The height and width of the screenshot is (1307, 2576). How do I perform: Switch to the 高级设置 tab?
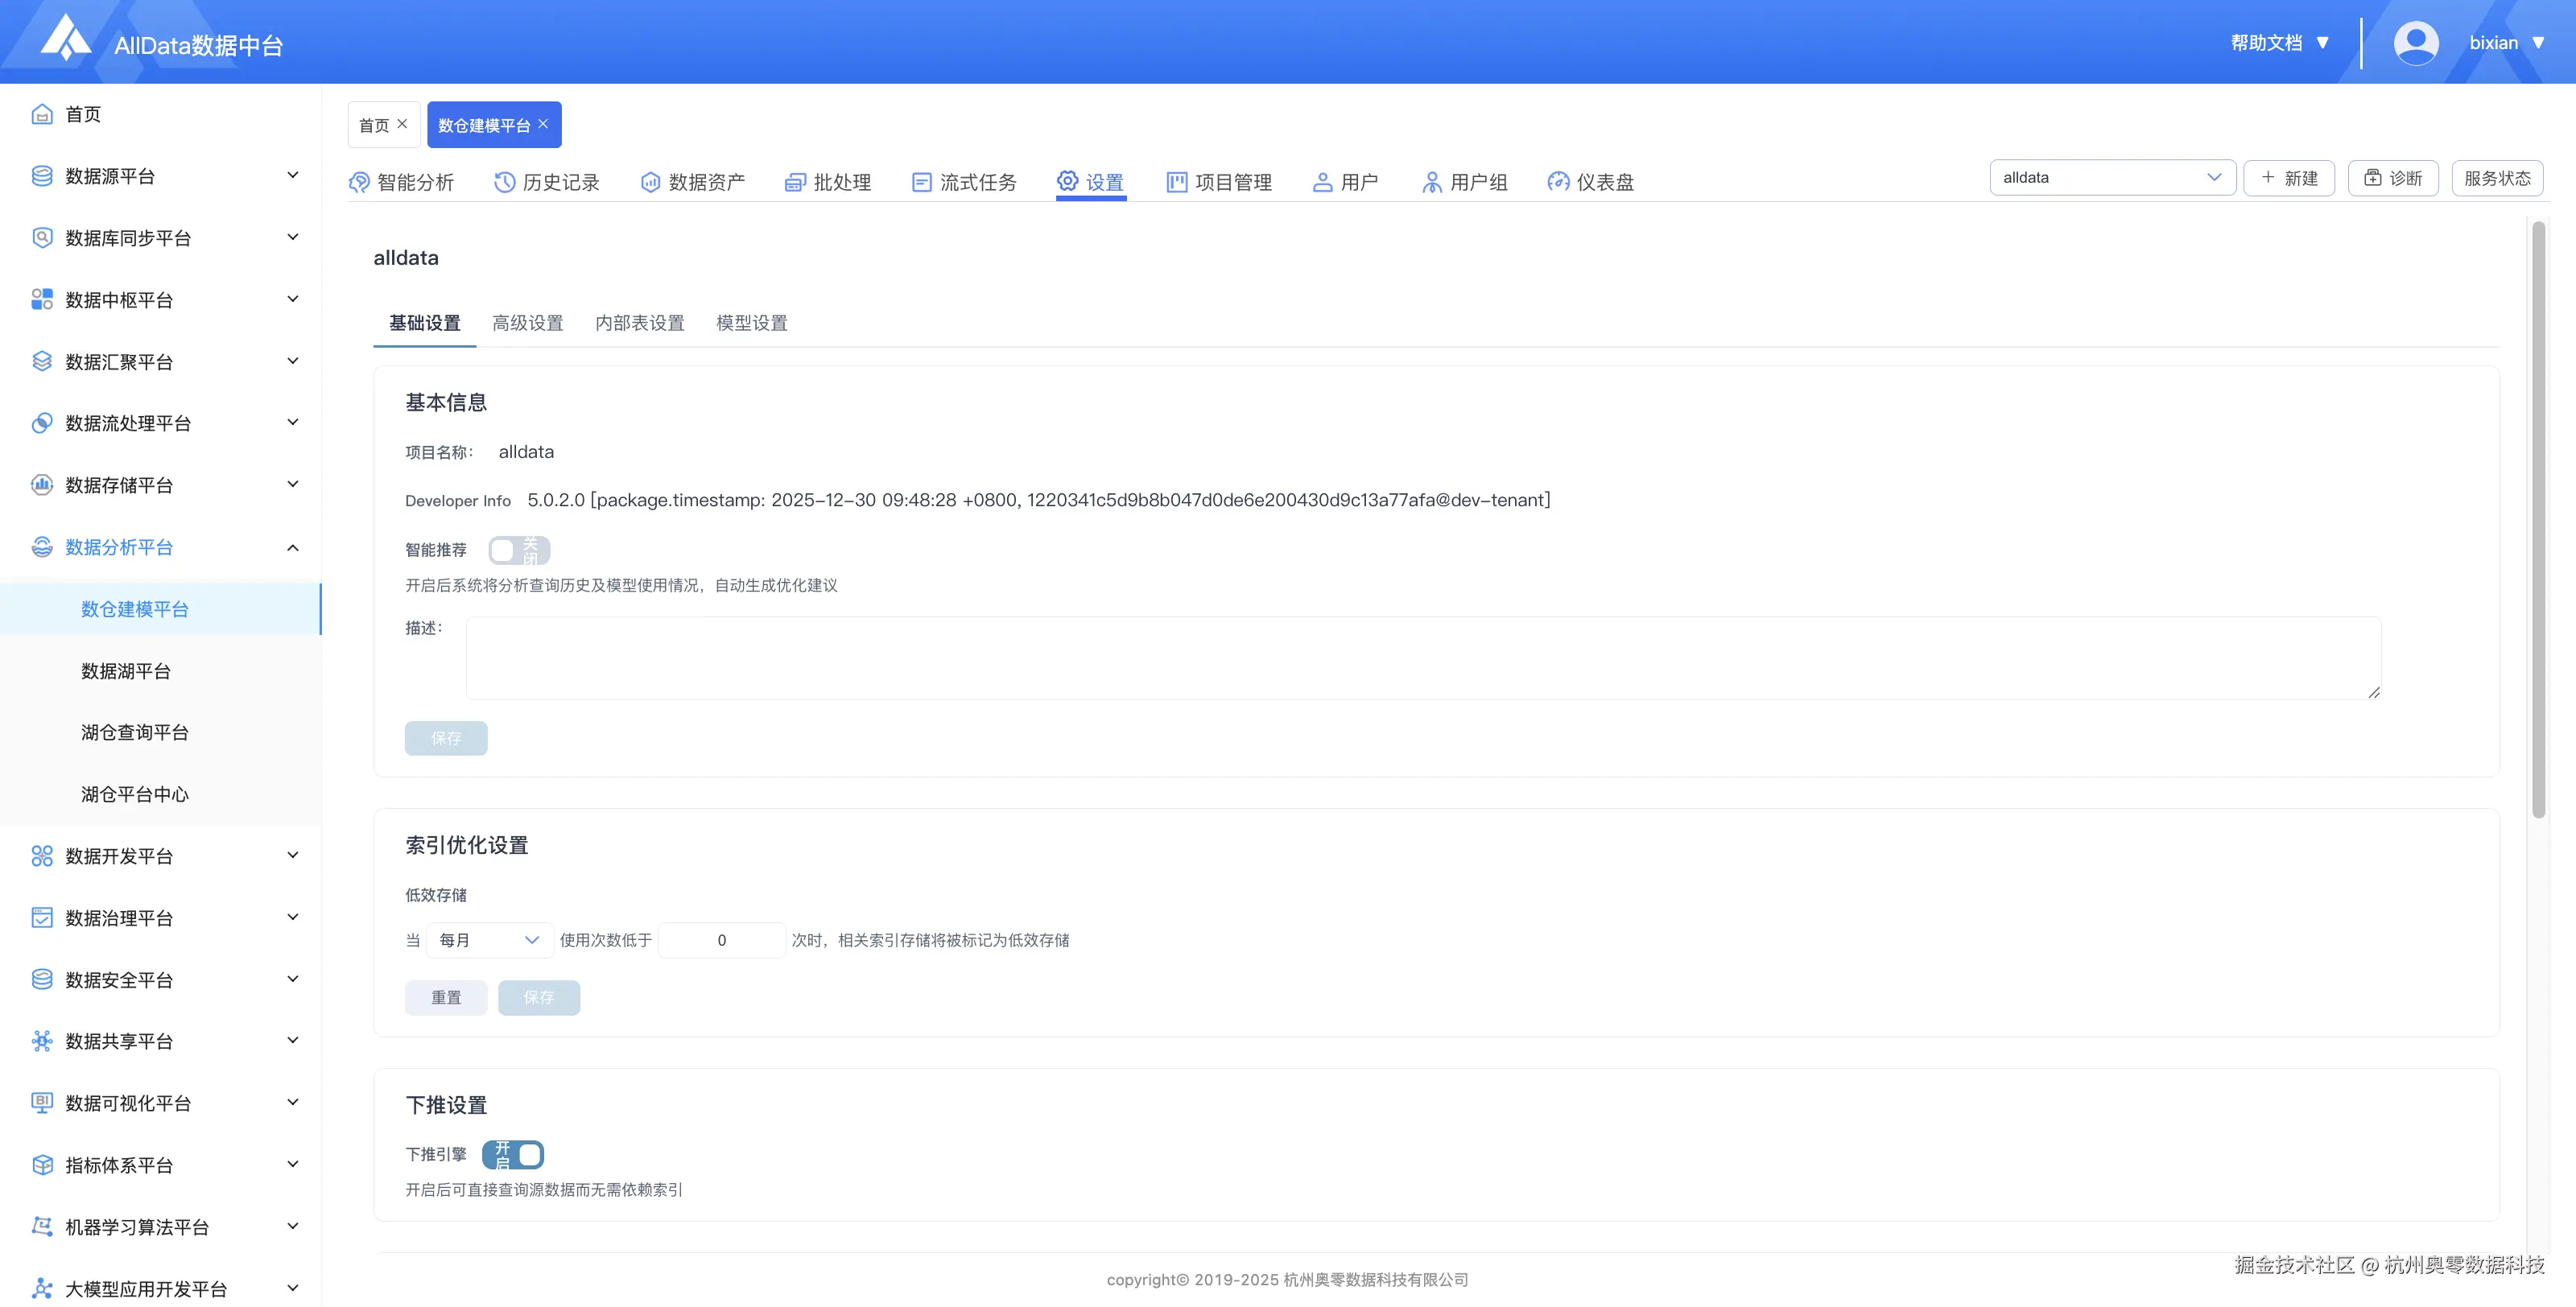[527, 323]
